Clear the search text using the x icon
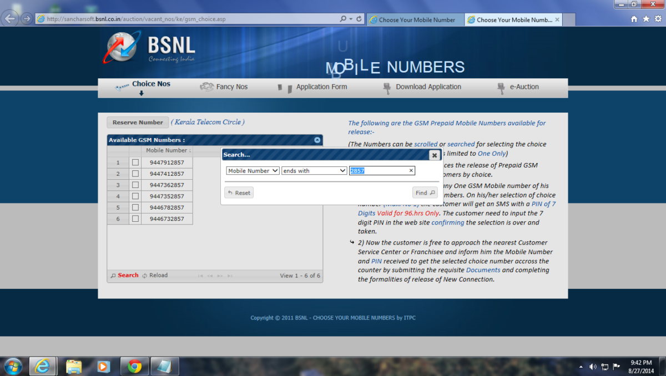Viewport: 666px width, 376px height. coord(411,171)
